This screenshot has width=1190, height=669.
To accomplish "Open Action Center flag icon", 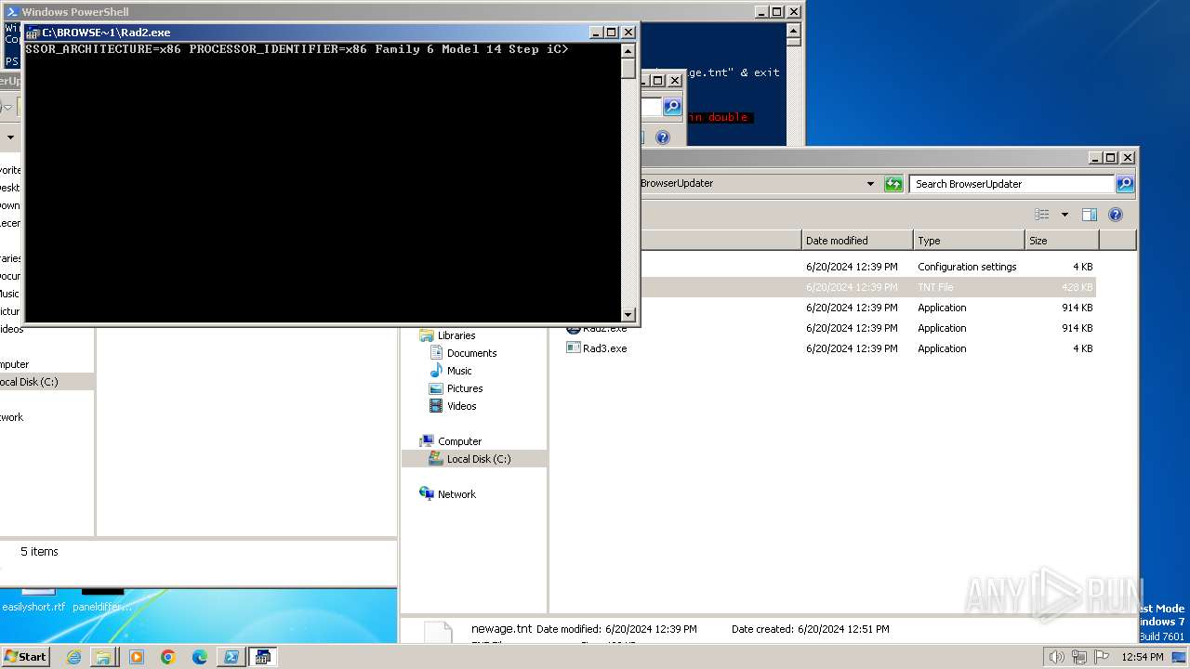I will (1102, 657).
